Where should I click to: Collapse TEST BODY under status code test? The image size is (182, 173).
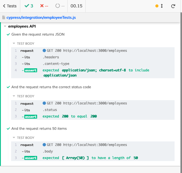click(14, 96)
